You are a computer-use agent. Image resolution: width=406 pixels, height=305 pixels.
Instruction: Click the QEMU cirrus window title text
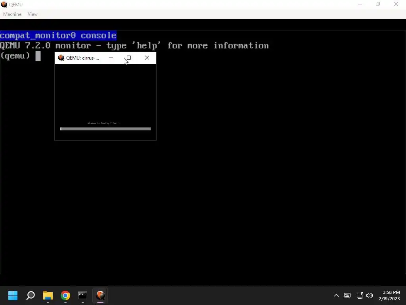point(82,58)
